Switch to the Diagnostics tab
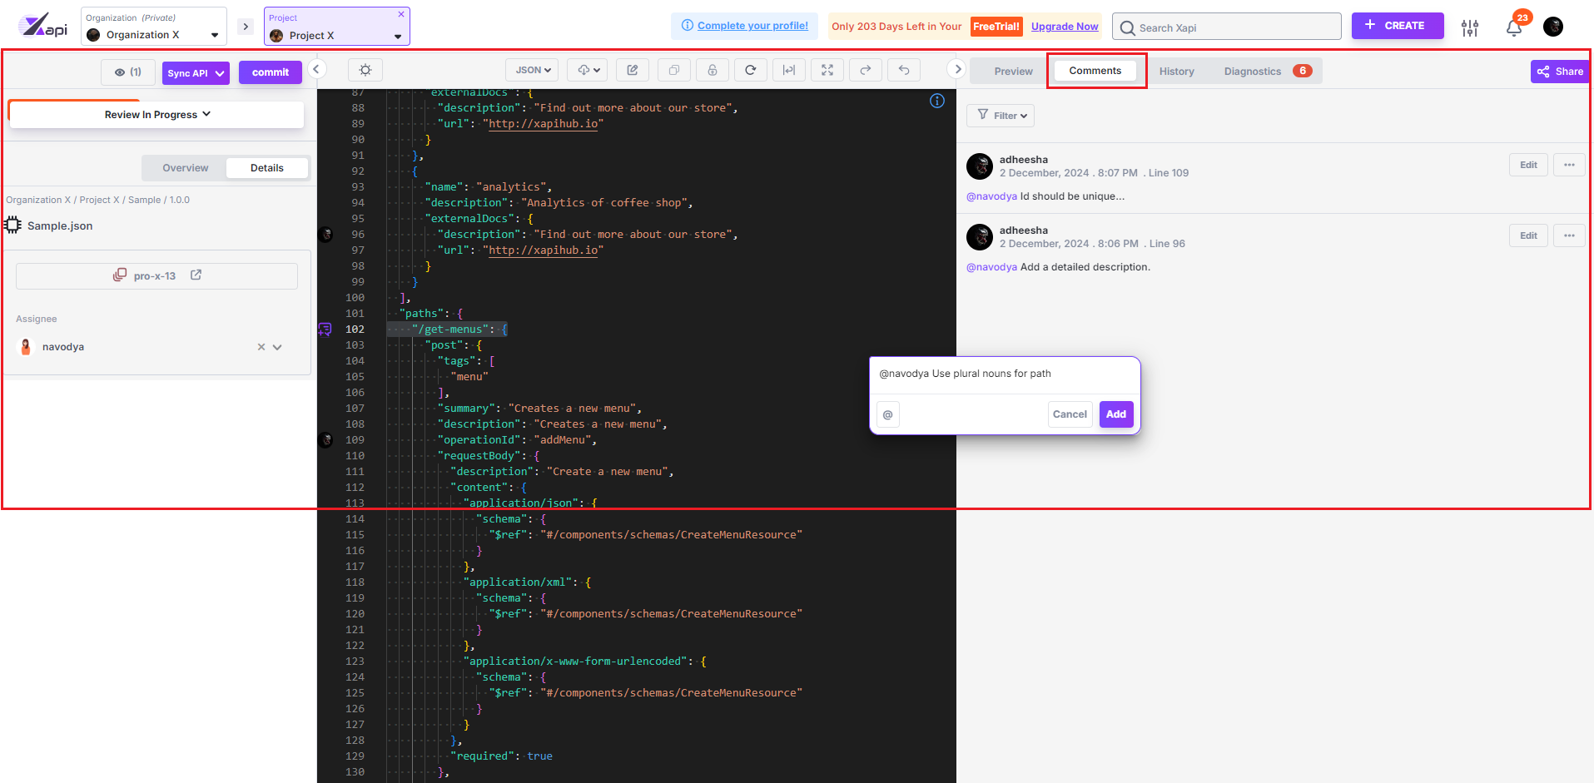Screen dimensions: 1594x783 (1253, 72)
